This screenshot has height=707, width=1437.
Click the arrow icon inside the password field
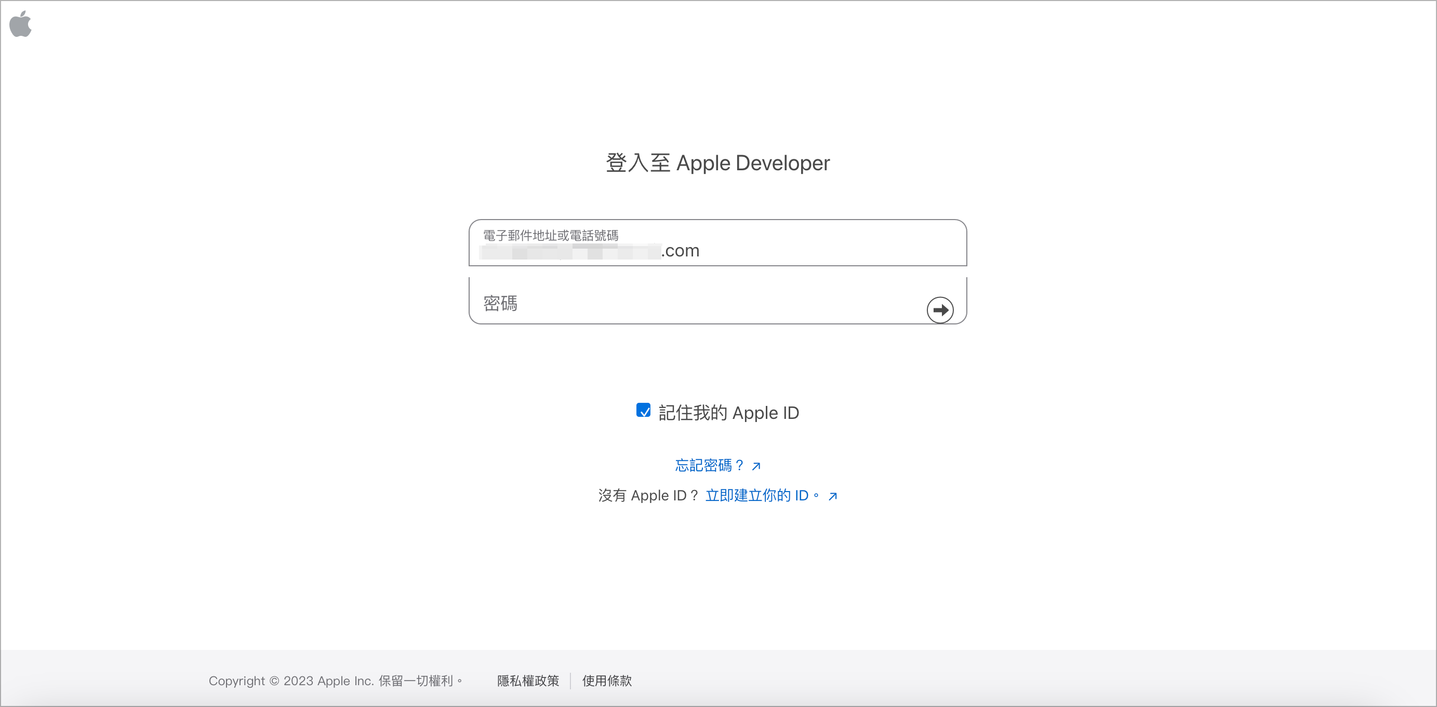click(940, 309)
